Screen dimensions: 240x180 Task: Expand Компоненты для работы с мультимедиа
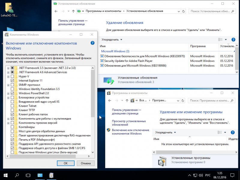[8, 119]
